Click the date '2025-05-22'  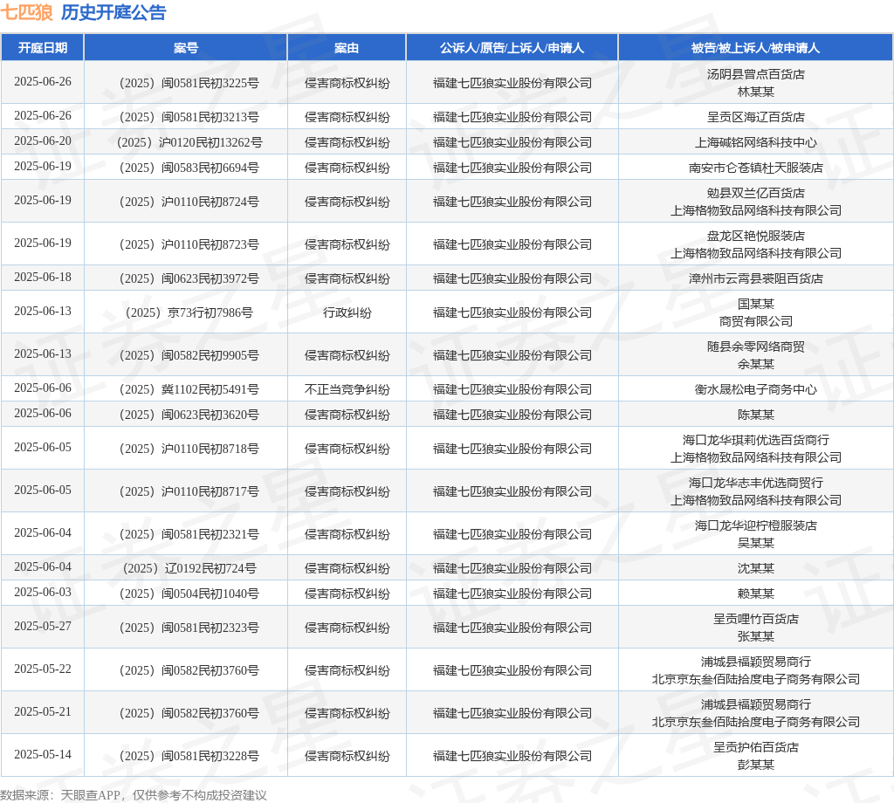pyautogui.click(x=43, y=669)
